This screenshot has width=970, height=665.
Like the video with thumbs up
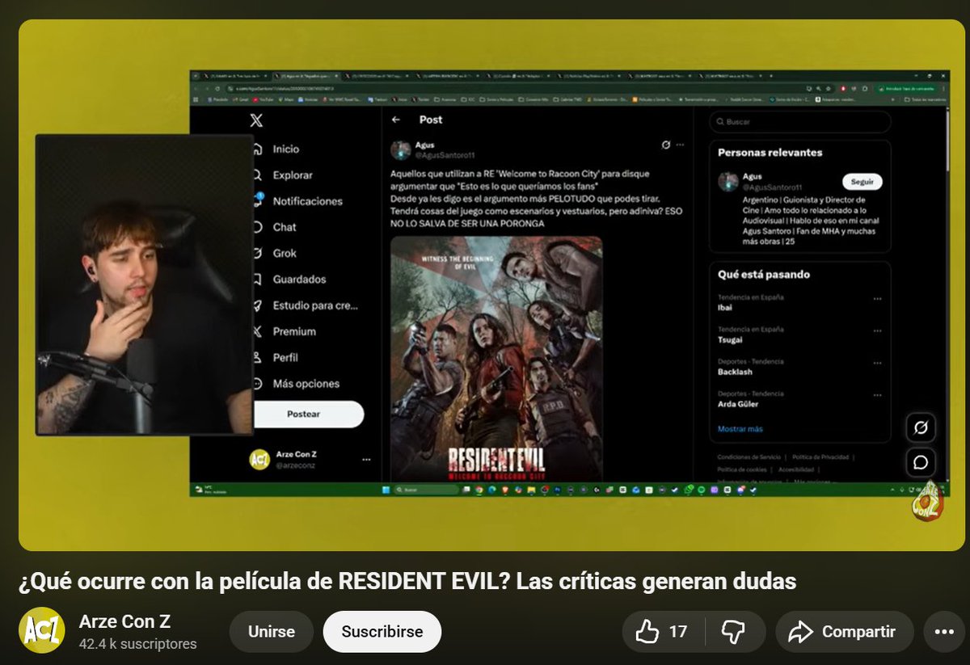pyautogui.click(x=662, y=632)
